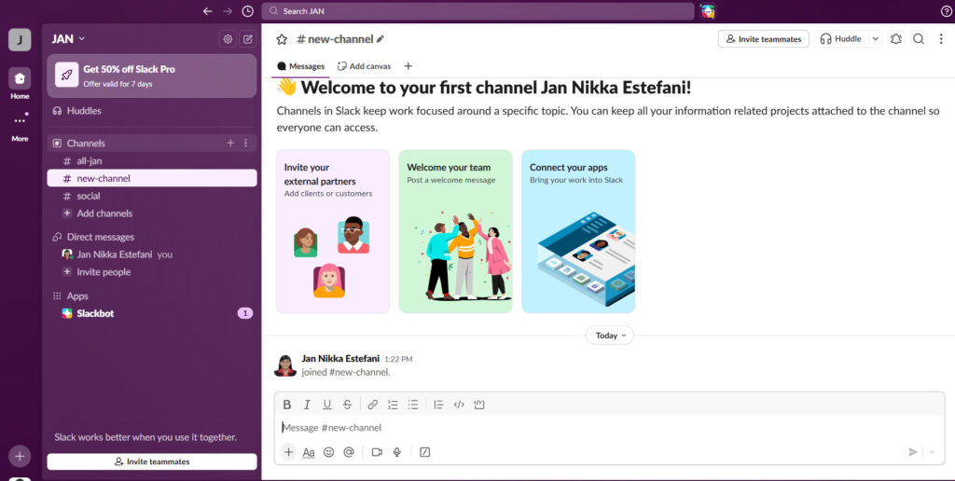Add a new tab with the plus
This screenshot has width=955, height=481.
408,66
